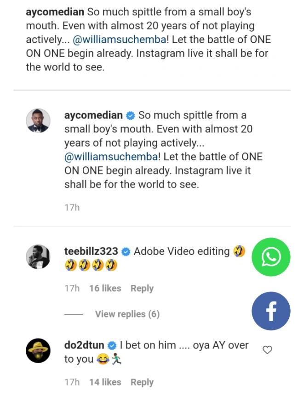
Task: Reply to teebillz323's comment
Action: pos(142,288)
